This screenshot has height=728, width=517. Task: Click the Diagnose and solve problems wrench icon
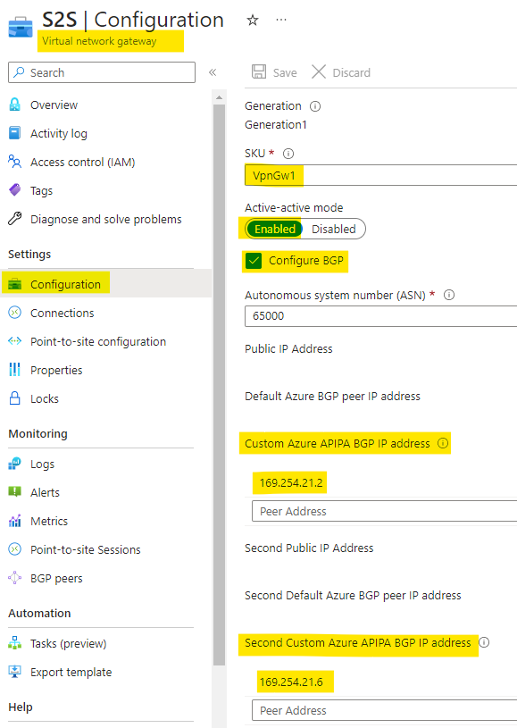(15, 218)
